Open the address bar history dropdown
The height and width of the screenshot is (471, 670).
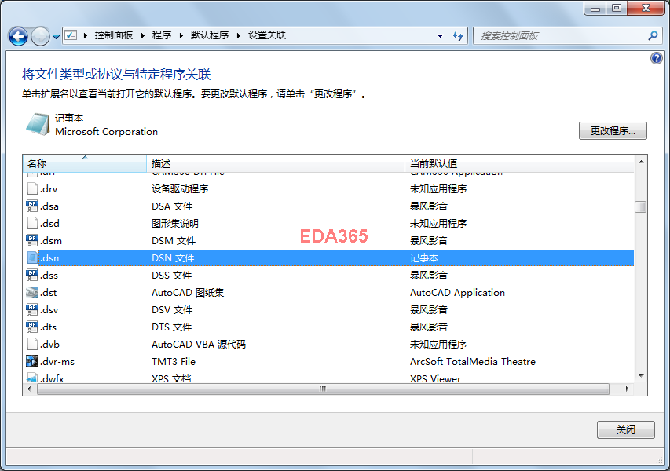[440, 36]
